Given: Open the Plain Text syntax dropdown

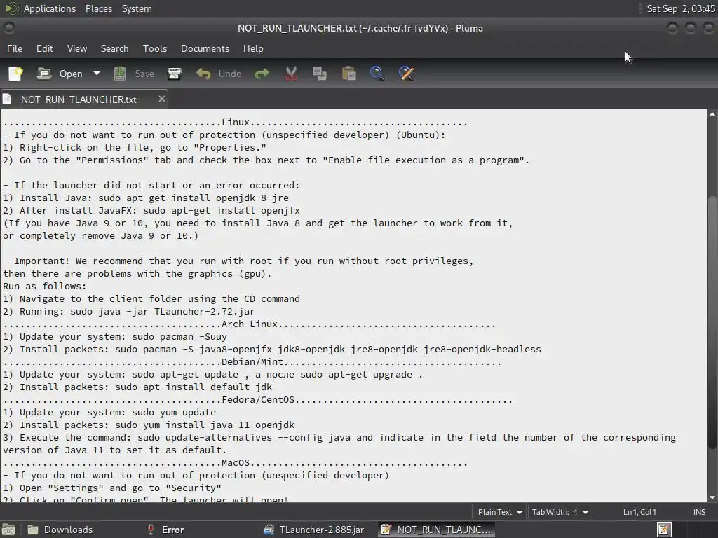Looking at the screenshot, I should click(499, 512).
